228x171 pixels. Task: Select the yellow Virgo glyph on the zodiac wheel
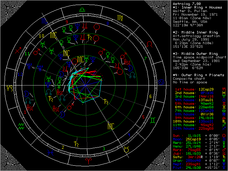(x=121, y=17)
